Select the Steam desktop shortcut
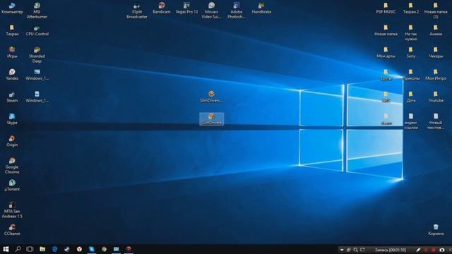This screenshot has width=452, height=254. coord(12,97)
